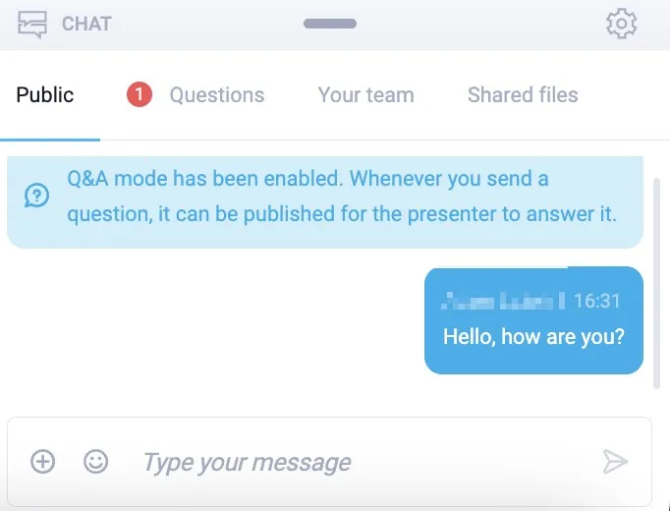Screen dimensions: 670x511
Task: Click the blue underline beneath Public tab
Action: pyautogui.click(x=50, y=140)
